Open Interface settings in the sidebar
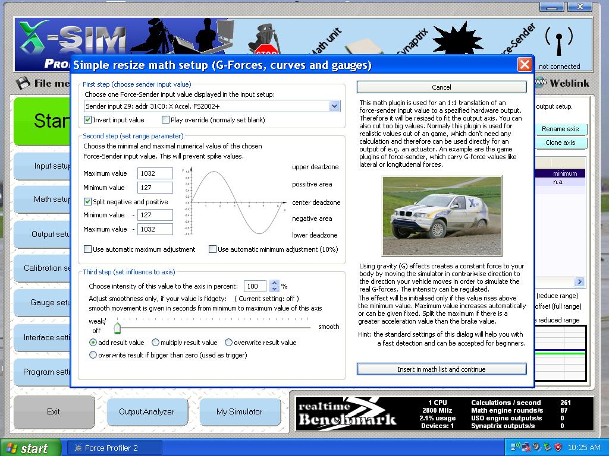Viewport: 609px width, 456px height. point(42,337)
